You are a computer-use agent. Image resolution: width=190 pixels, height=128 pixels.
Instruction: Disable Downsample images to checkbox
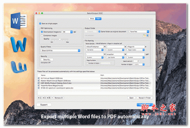tap(42, 32)
